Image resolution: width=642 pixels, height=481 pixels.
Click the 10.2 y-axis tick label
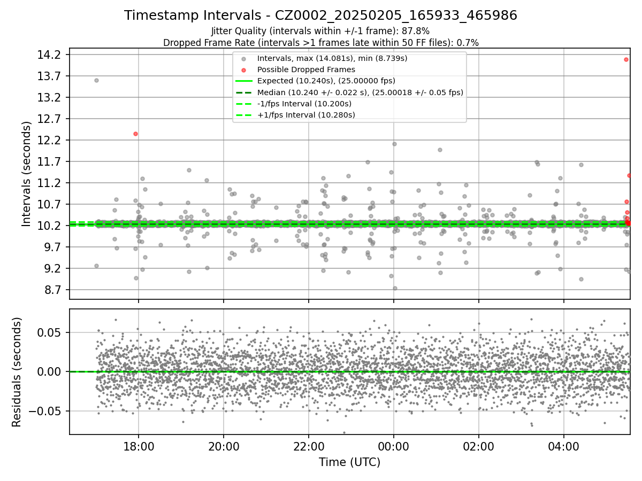pos(50,226)
